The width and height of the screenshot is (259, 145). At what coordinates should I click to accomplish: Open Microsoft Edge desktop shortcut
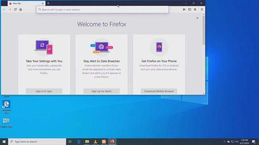pos(6,107)
